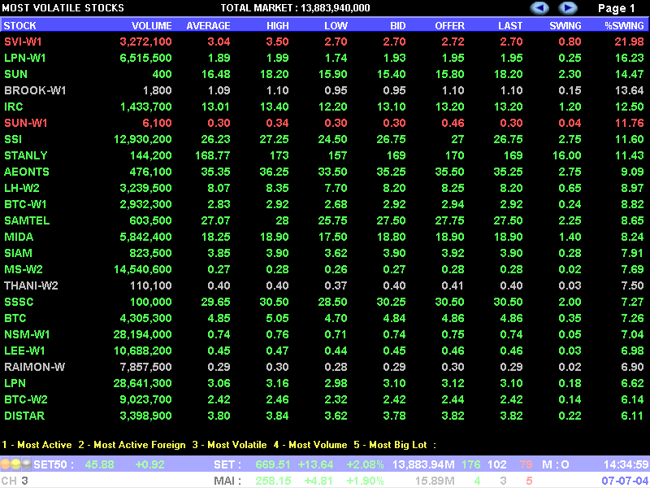Click the SET change +2.08%
This screenshot has width=650, height=488.
365,464
